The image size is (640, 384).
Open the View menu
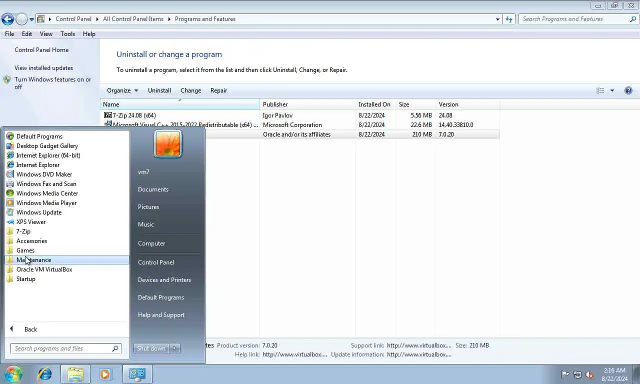click(46, 33)
